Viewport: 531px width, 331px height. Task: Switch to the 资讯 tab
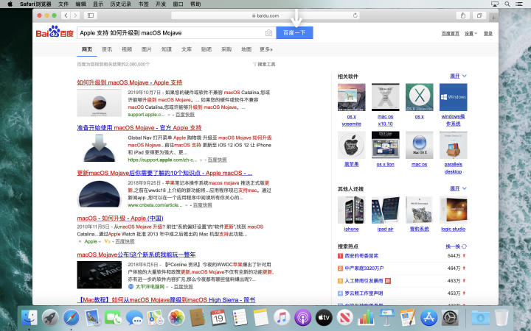(x=107, y=49)
